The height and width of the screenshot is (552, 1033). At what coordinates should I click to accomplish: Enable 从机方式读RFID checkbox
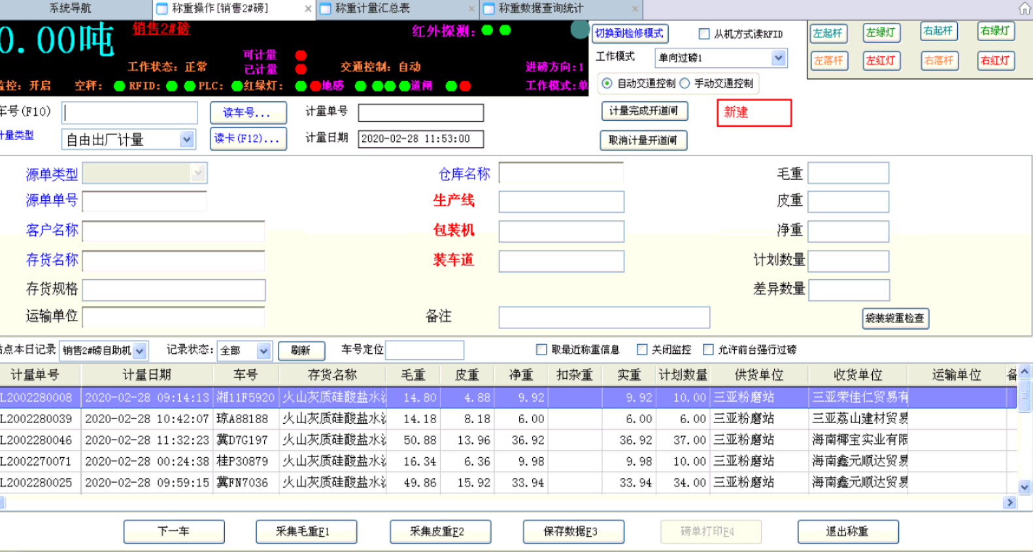(704, 34)
